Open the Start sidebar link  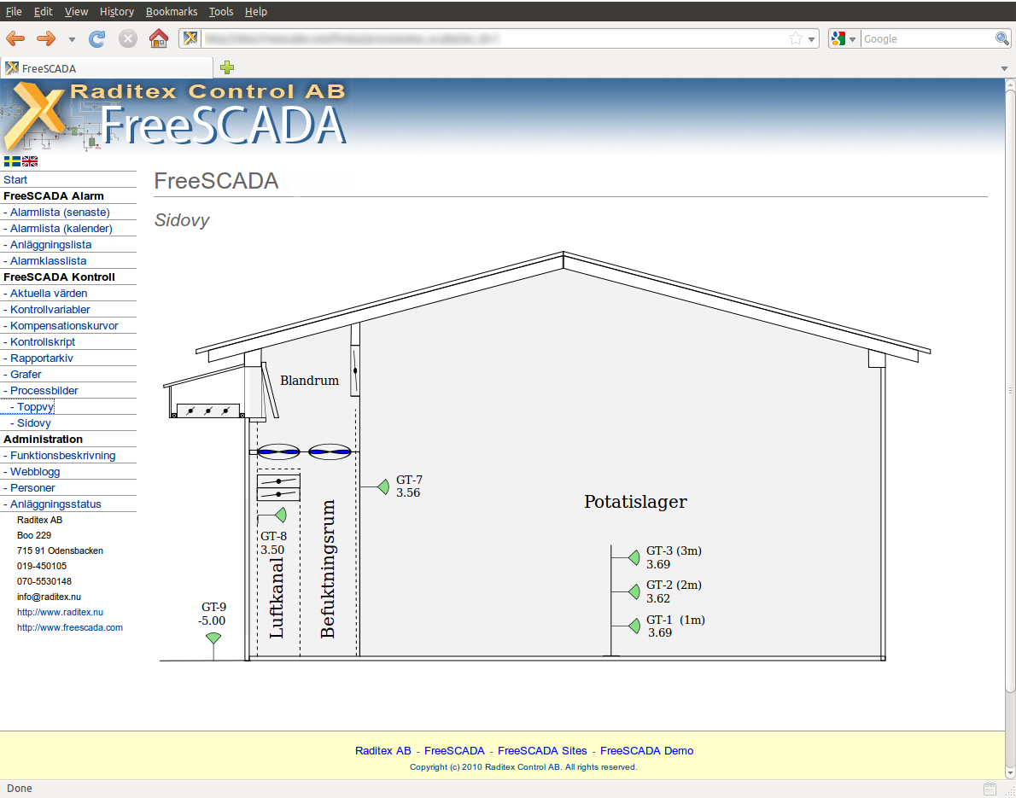tap(15, 179)
